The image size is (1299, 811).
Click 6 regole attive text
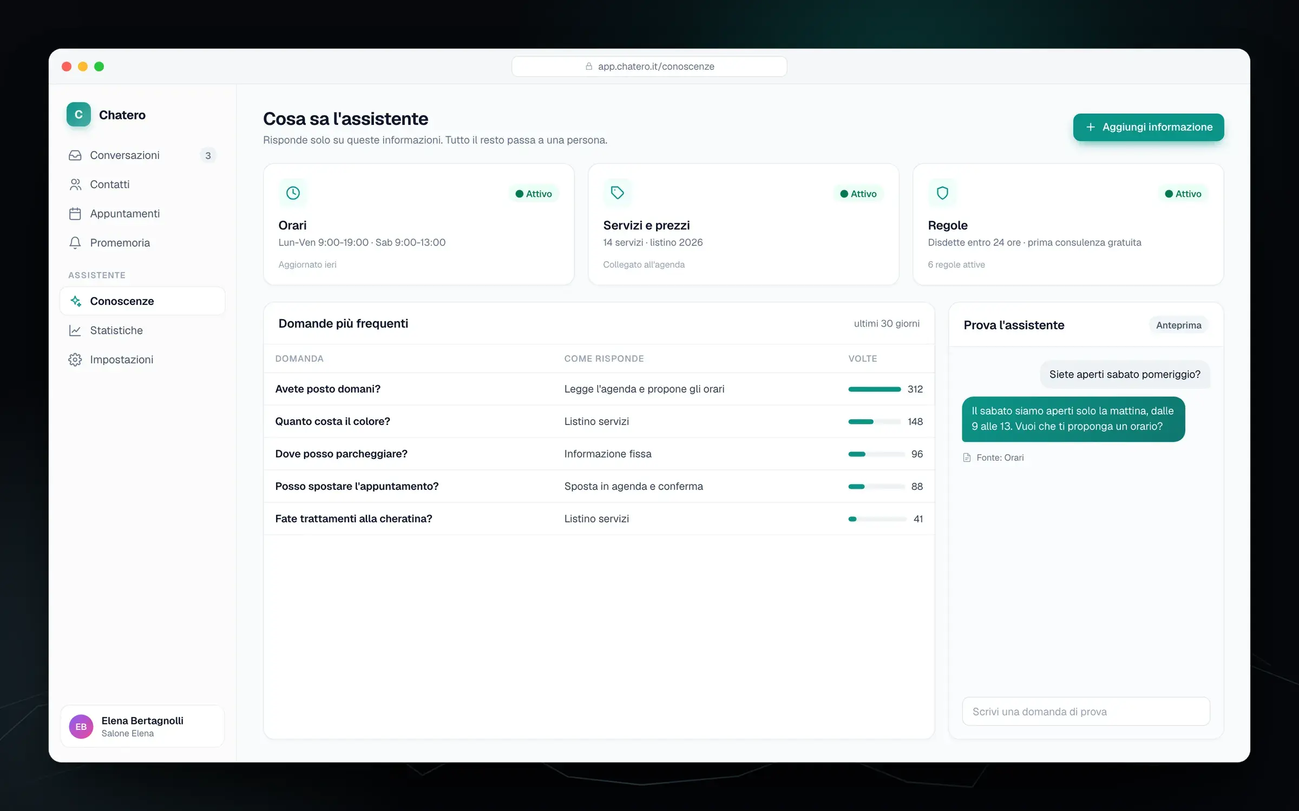tap(956, 264)
